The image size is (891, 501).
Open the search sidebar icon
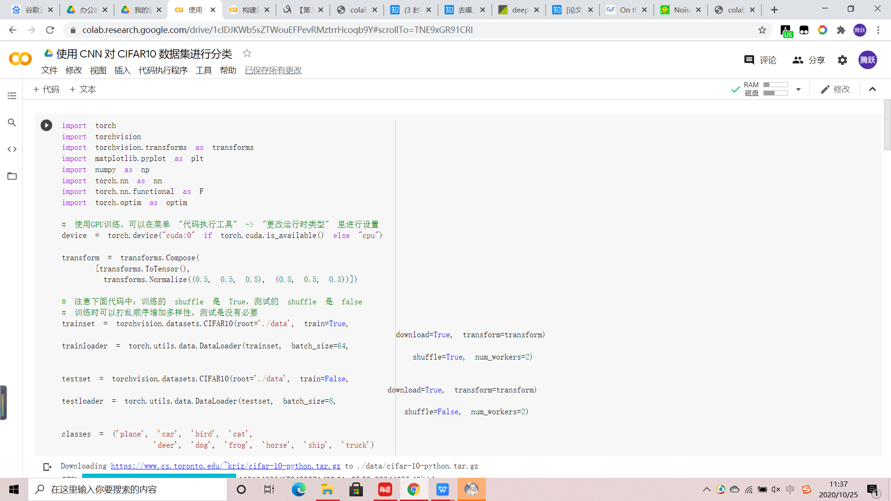click(12, 122)
